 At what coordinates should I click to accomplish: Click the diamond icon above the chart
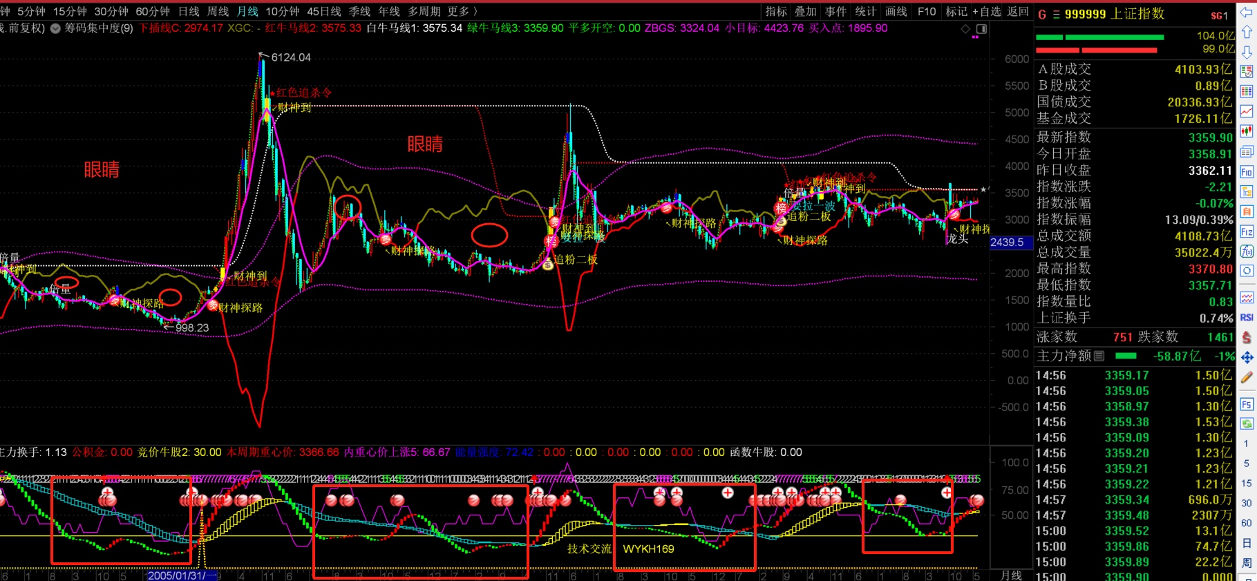965,29
